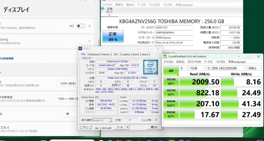Open CrystalDiskInfo 編集(E) menu
Image resolution: width=264 pixels, height=141 pixels.
point(119,5)
